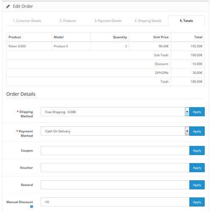The image size is (212, 212).
Task: Select the Free Shipping combo box
Action: coord(115,112)
